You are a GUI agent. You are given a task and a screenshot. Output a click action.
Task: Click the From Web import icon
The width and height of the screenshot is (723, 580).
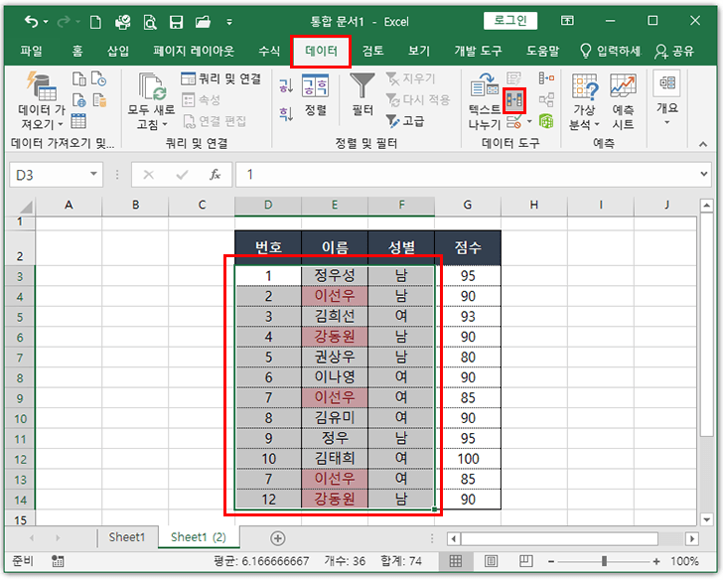tap(78, 100)
